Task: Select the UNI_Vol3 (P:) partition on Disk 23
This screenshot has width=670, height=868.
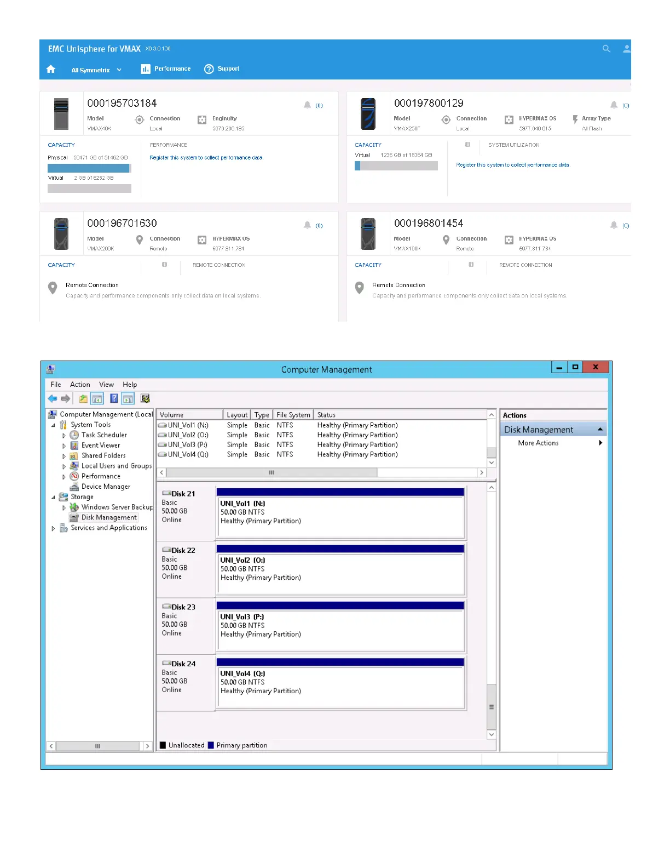Action: click(340, 630)
